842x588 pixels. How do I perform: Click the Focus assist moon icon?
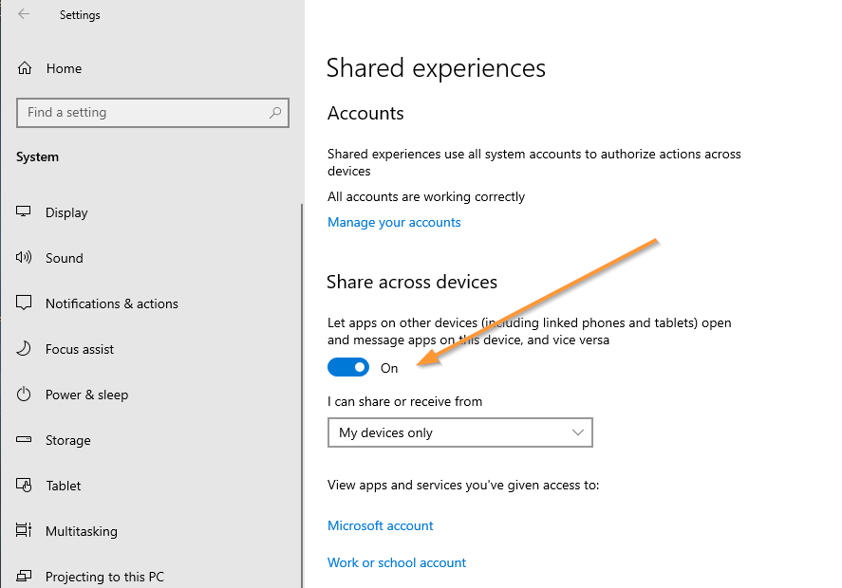[25, 349]
